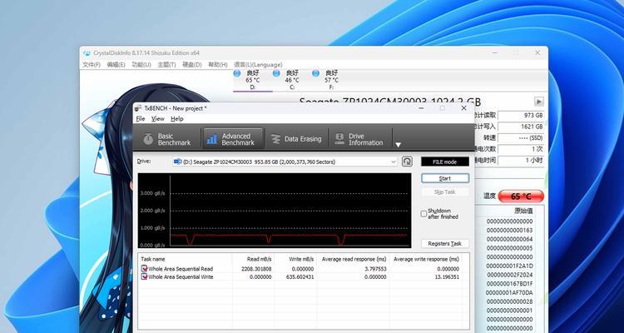Open CrystalDiskInfo 功能(U) menu

click(x=141, y=65)
